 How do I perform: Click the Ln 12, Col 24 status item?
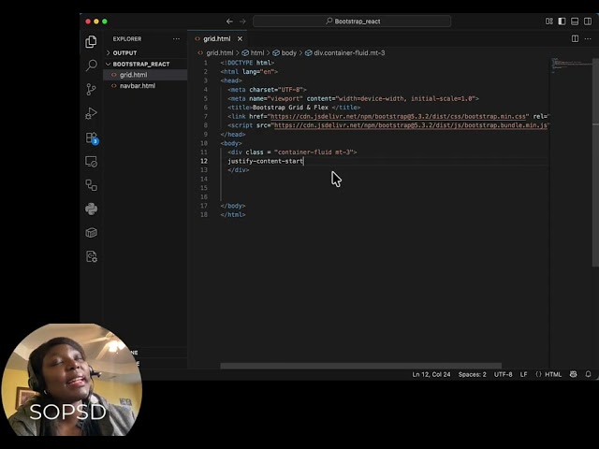[431, 374]
